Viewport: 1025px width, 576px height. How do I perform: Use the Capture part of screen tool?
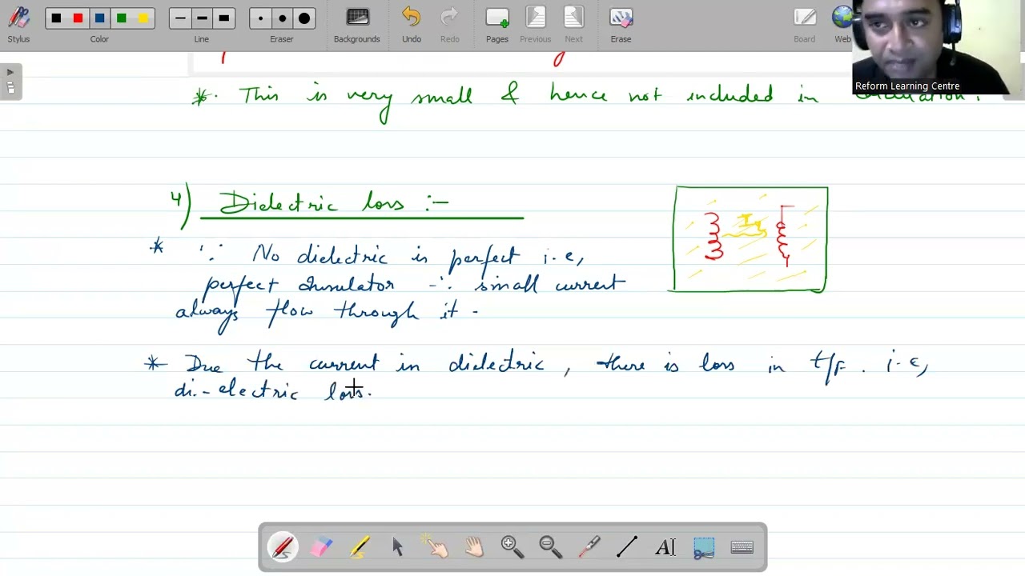[704, 547]
